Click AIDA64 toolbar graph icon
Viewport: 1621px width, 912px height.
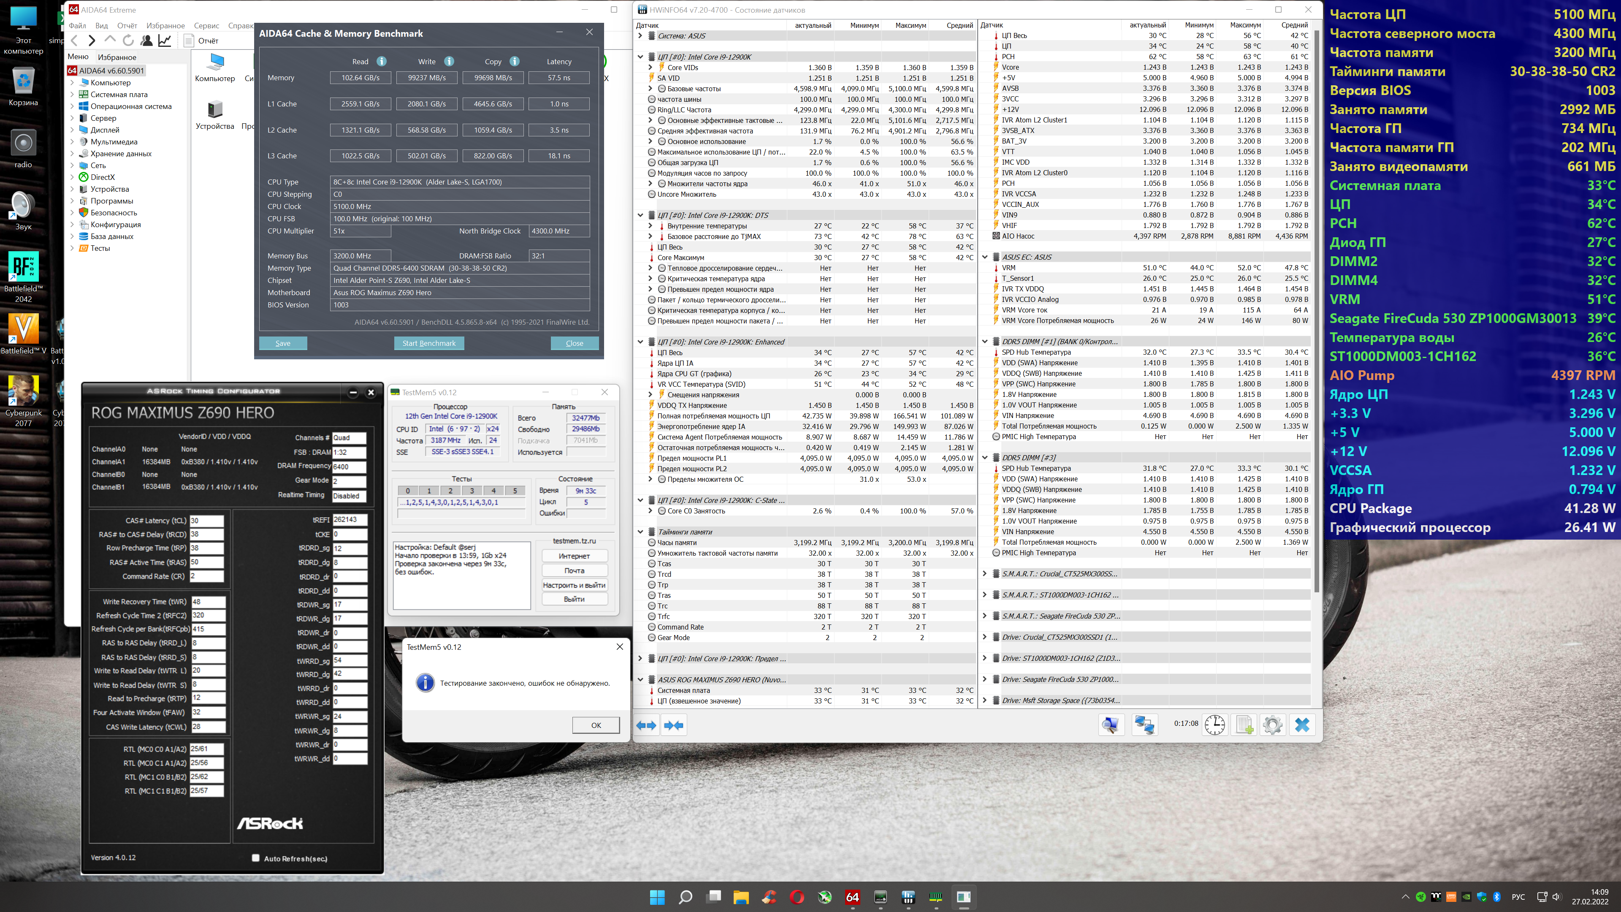pyautogui.click(x=165, y=40)
